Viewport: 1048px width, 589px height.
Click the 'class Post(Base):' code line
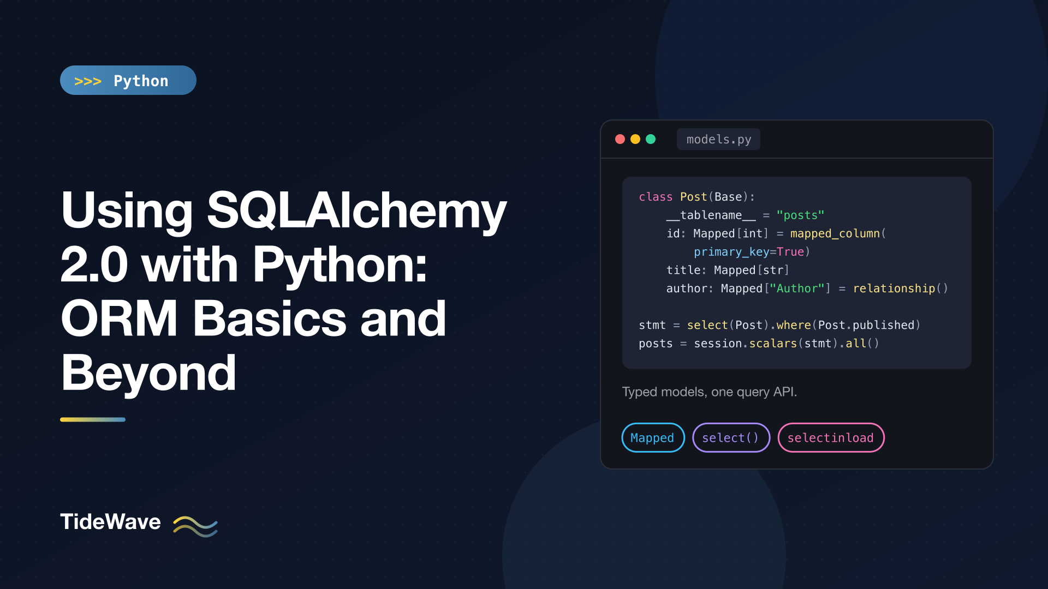coord(697,197)
